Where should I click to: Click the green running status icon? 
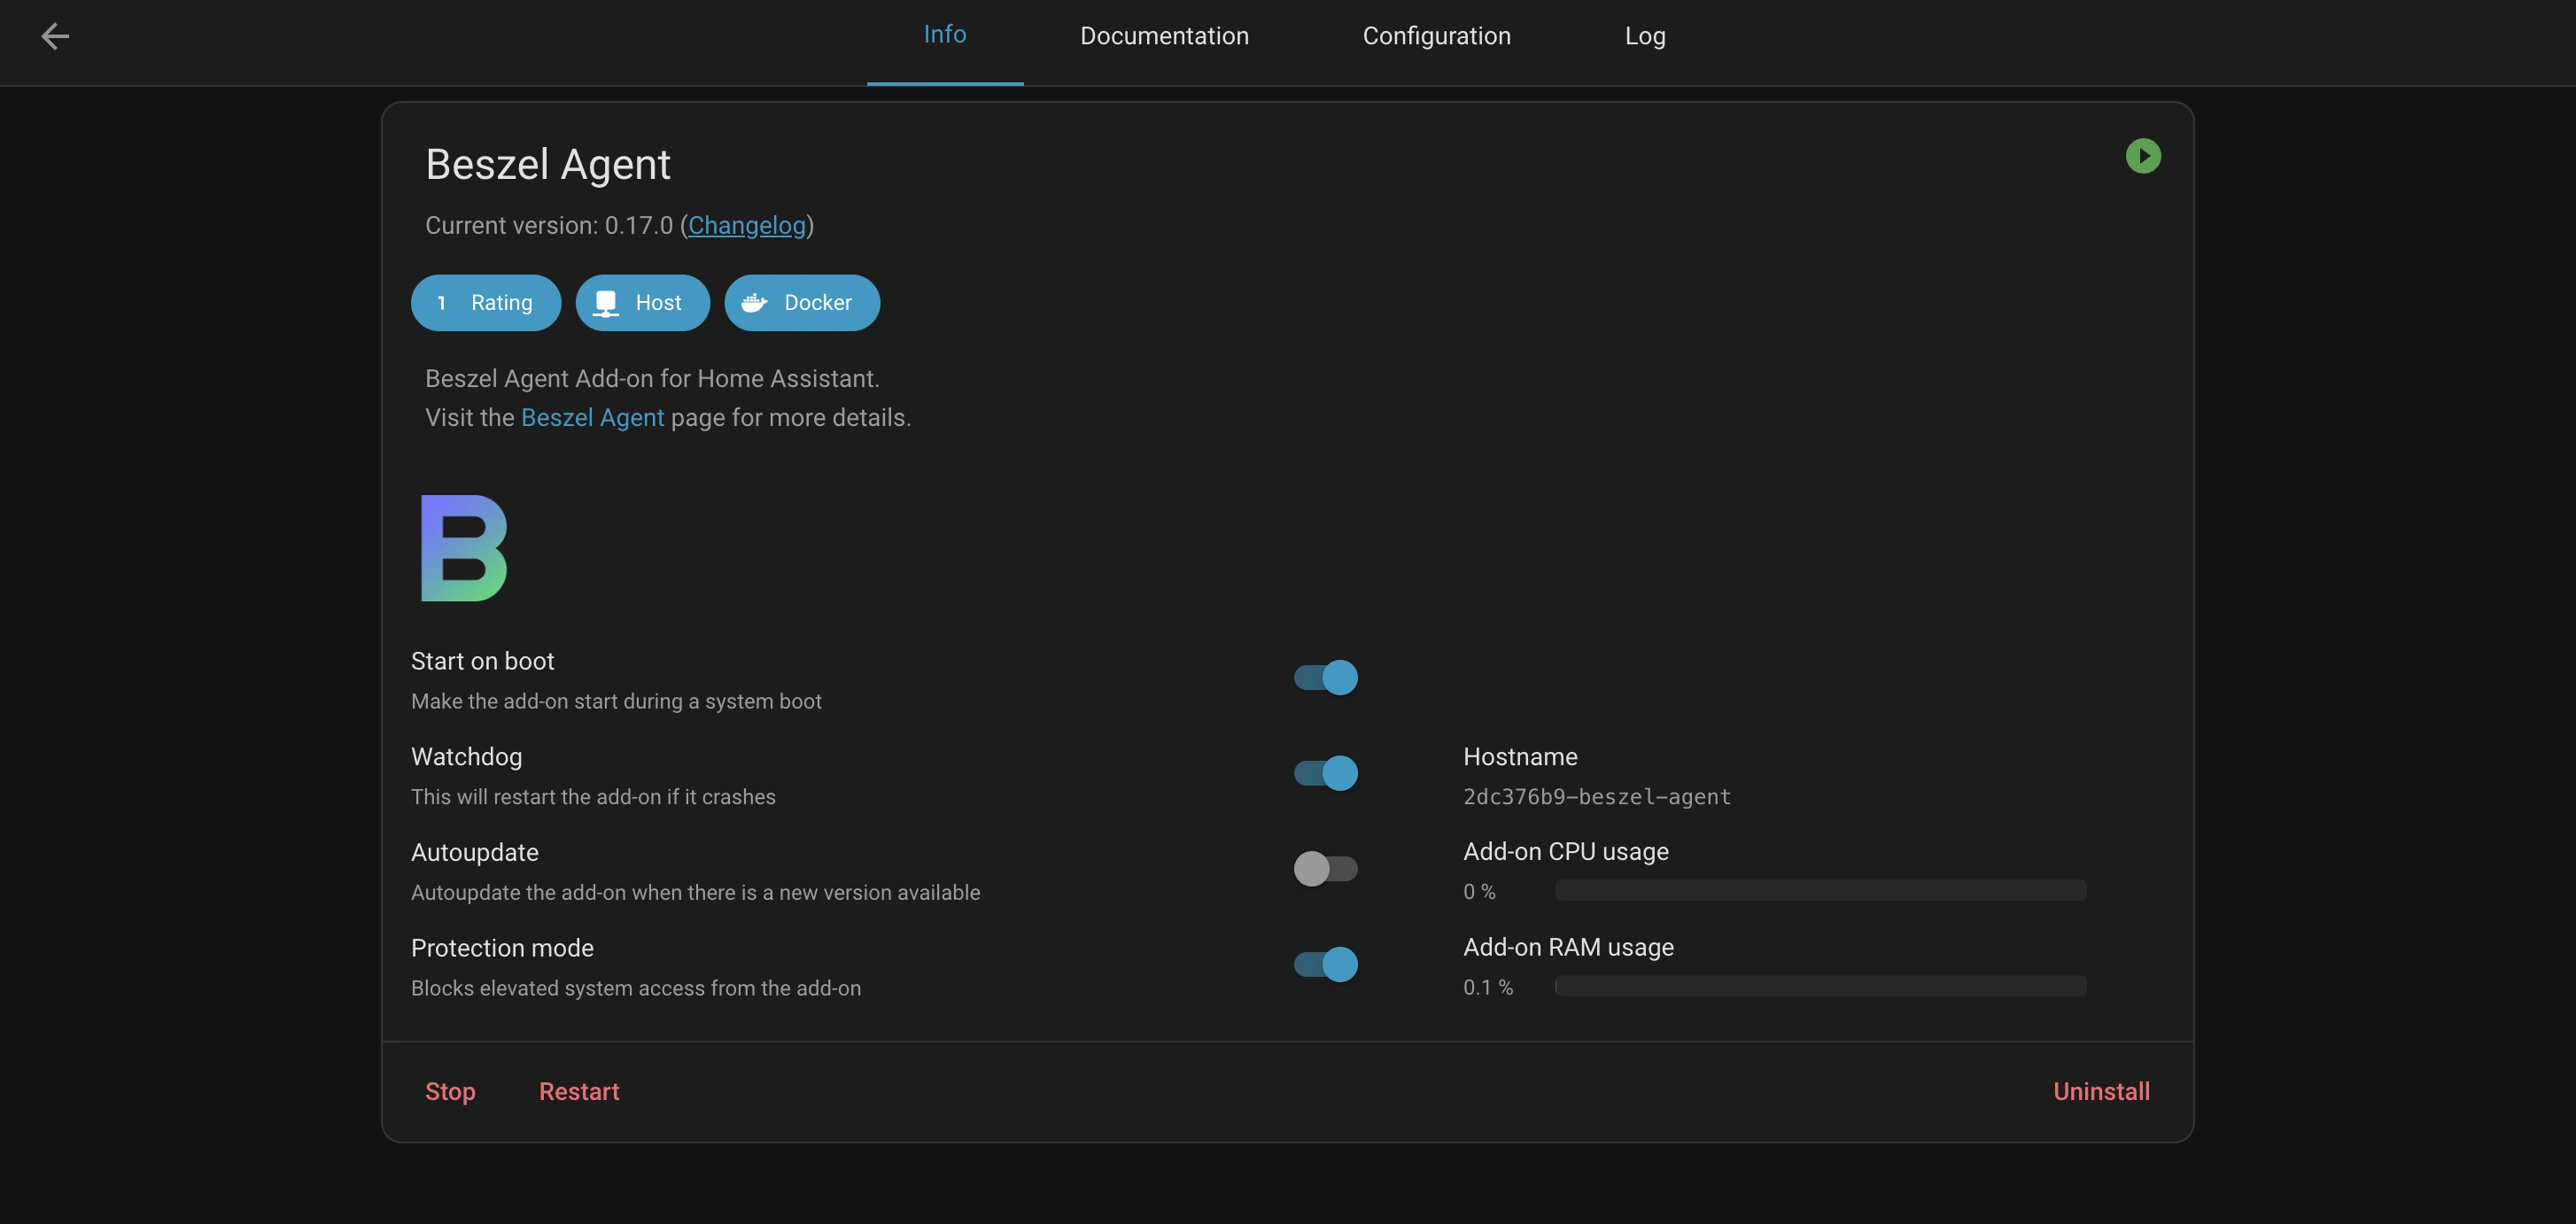point(2142,156)
